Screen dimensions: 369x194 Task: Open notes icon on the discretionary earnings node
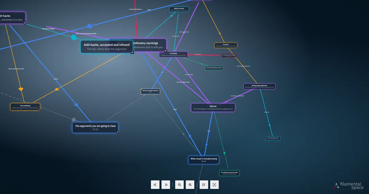coord(165,51)
